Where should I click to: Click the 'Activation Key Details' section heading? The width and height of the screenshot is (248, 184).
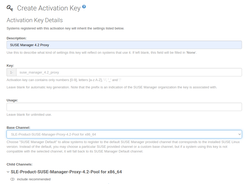[34, 20]
